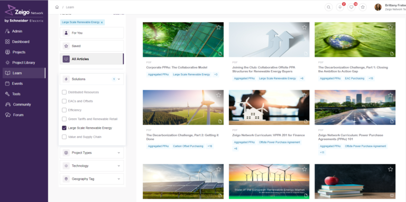Open the search icon in top bar
Image resolution: width=406 pixels, height=202 pixels.
(x=329, y=7)
